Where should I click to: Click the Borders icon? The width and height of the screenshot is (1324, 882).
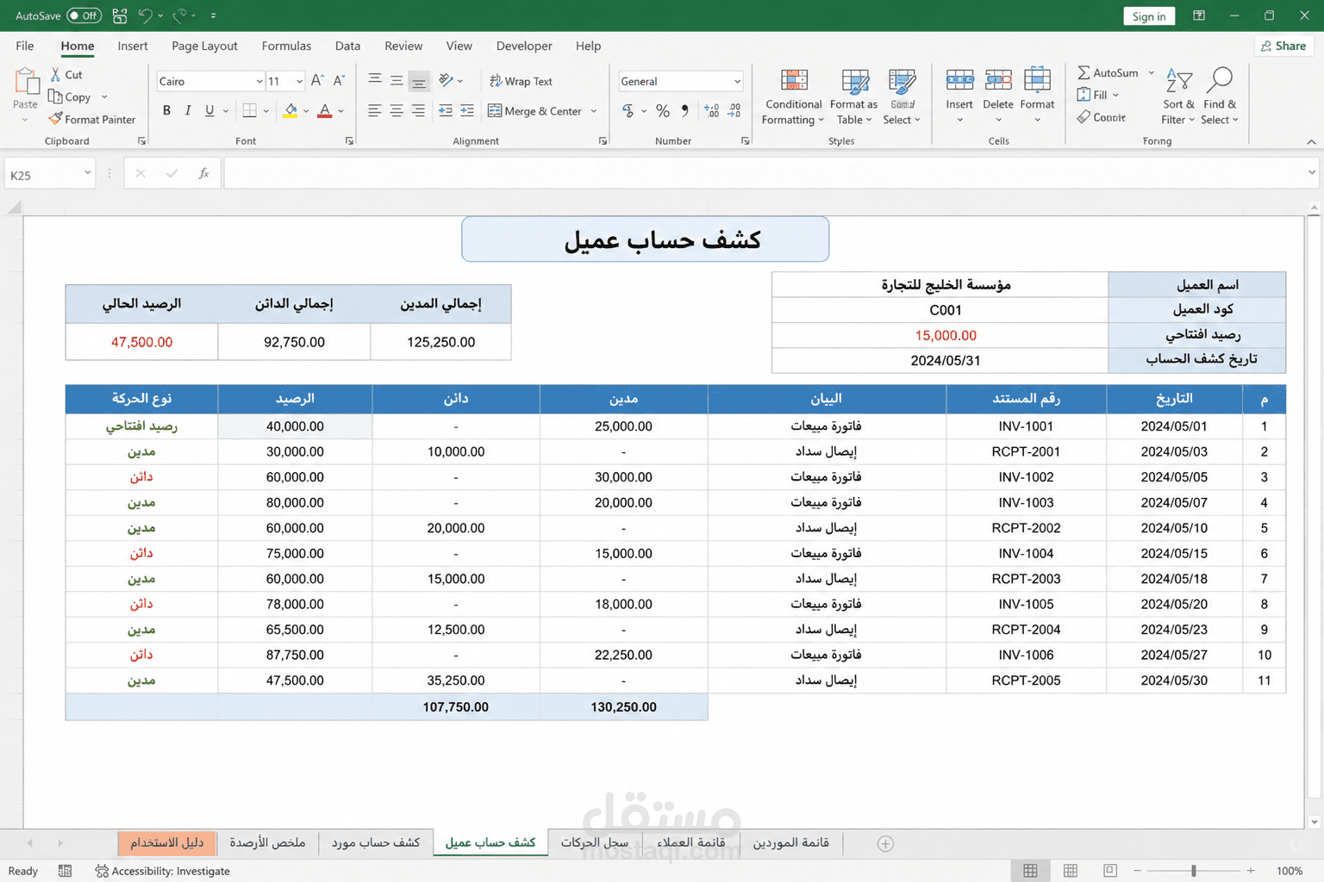[x=249, y=110]
